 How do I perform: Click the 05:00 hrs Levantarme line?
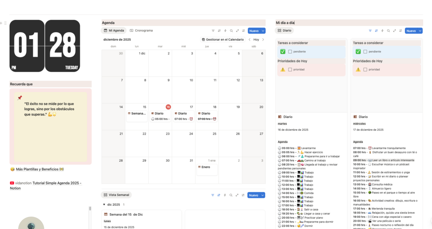tap(297, 148)
